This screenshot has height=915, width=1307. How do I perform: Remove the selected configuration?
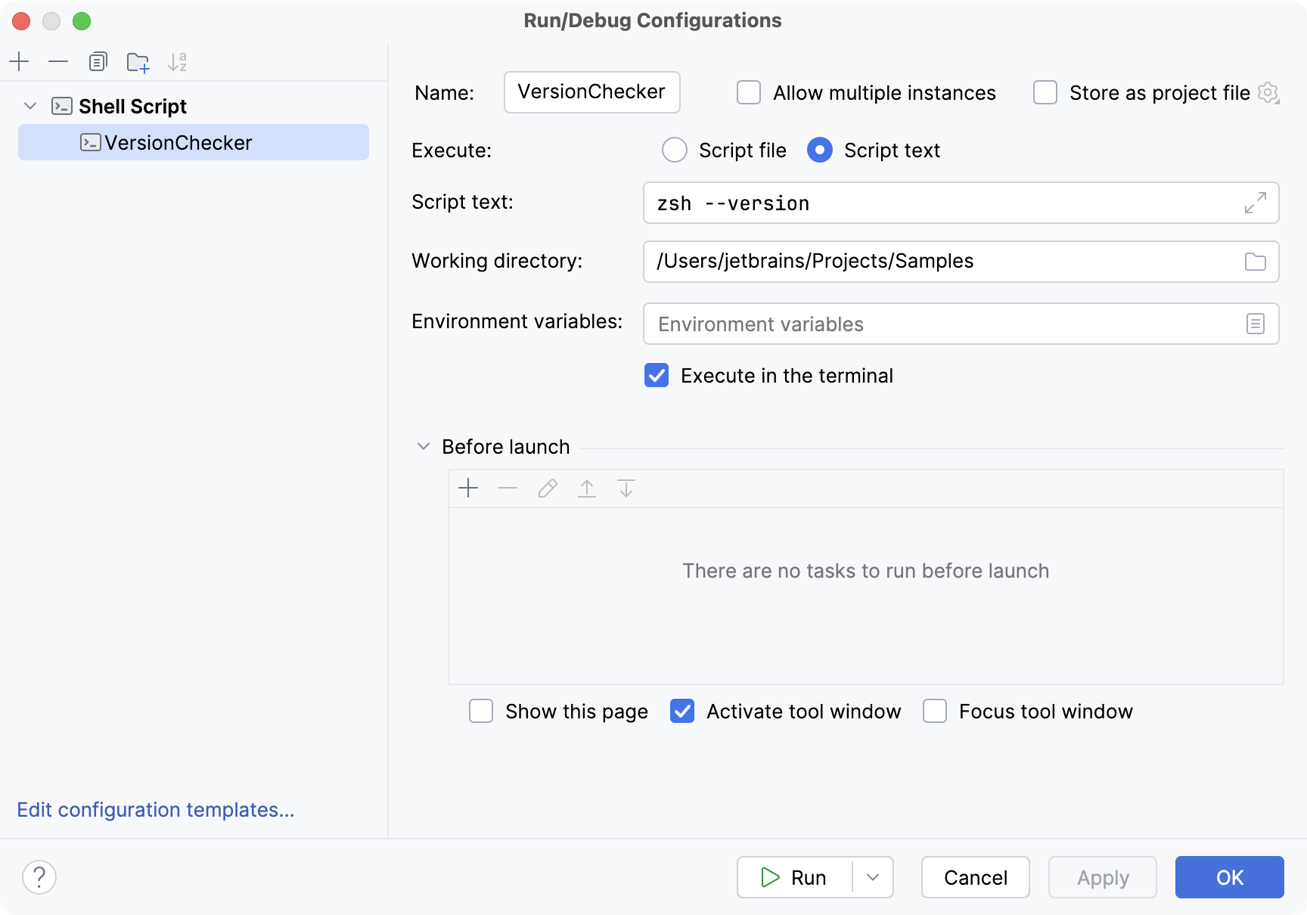58,61
